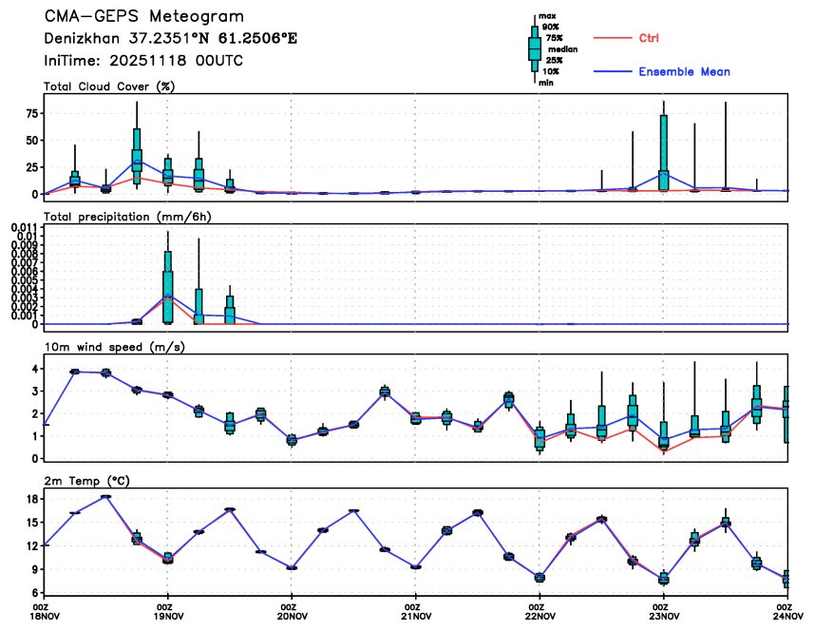This screenshot has width=814, height=631.
Task: Click the 24NOV date label on the time axis
Action: (785, 616)
